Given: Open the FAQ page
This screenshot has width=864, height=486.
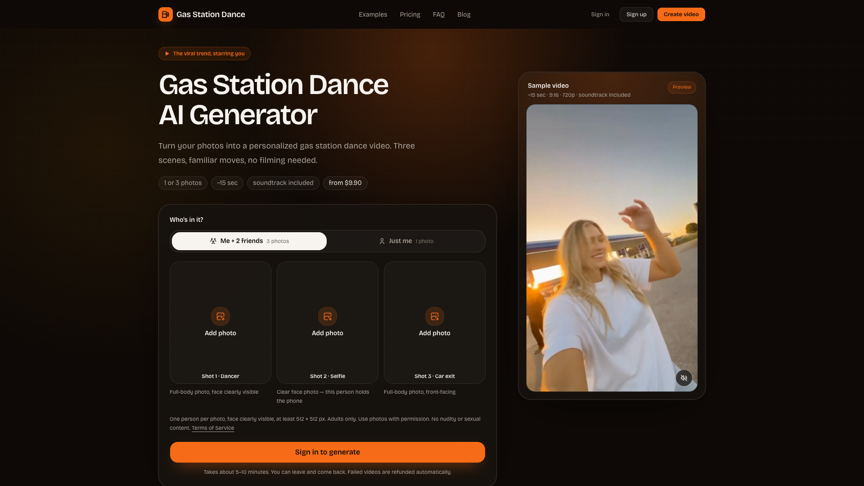Looking at the screenshot, I should tap(439, 14).
